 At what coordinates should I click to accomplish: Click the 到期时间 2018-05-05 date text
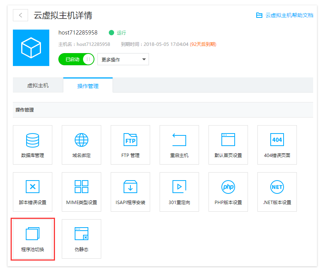tap(155, 44)
